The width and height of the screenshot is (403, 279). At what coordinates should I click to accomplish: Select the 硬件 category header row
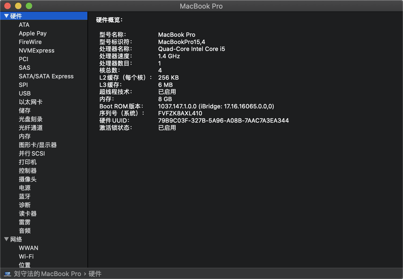(44, 16)
